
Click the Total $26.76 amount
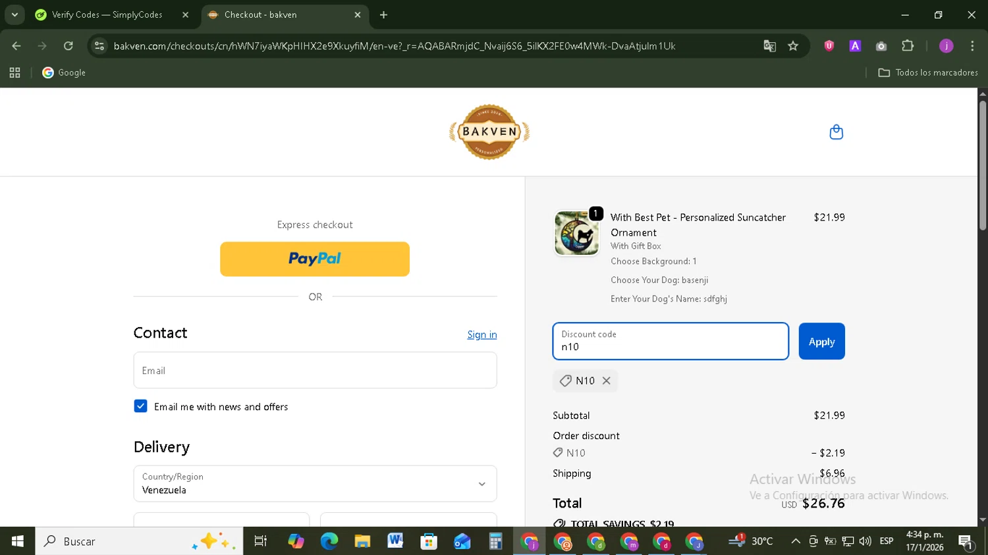pyautogui.click(x=823, y=504)
